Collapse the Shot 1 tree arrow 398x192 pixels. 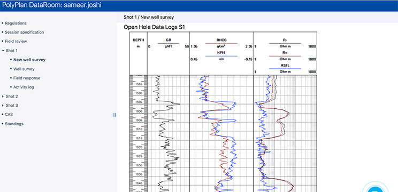pos(3,51)
